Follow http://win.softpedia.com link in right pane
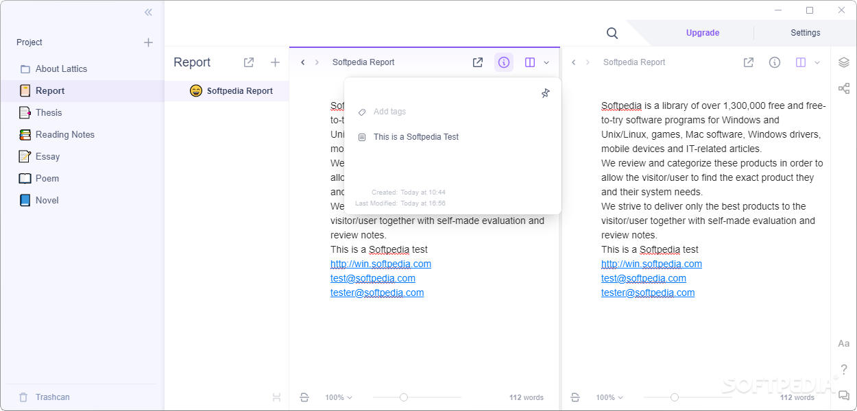 [x=651, y=264]
